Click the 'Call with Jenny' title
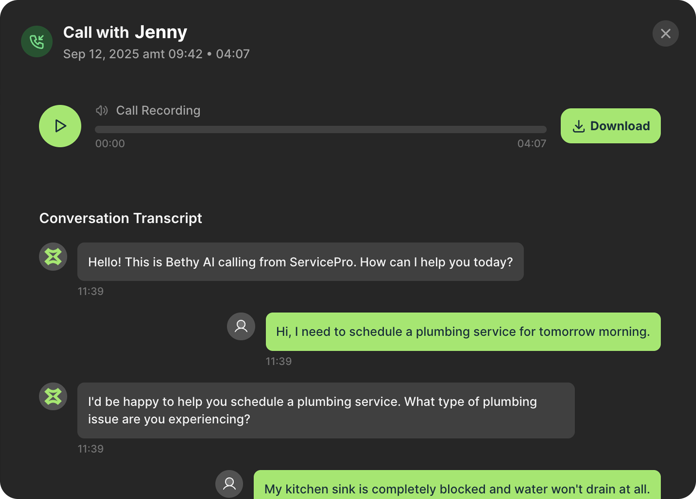This screenshot has height=499, width=696. (125, 32)
